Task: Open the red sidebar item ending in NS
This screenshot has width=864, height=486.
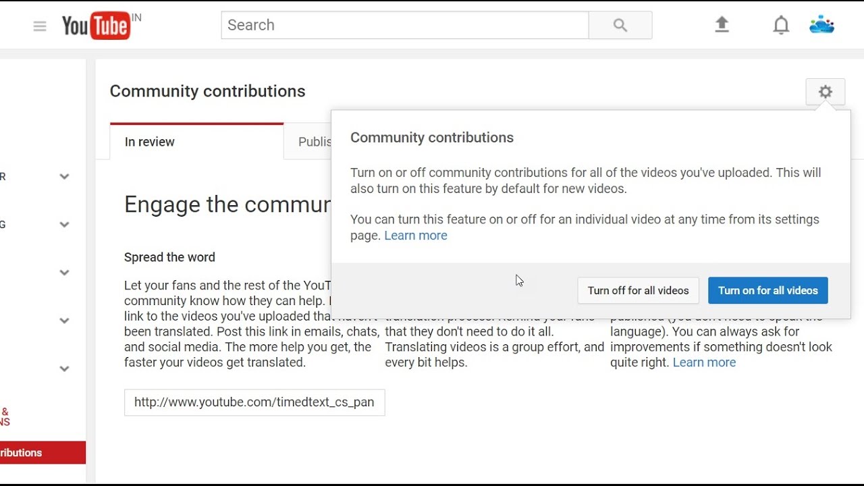Action: 5,417
